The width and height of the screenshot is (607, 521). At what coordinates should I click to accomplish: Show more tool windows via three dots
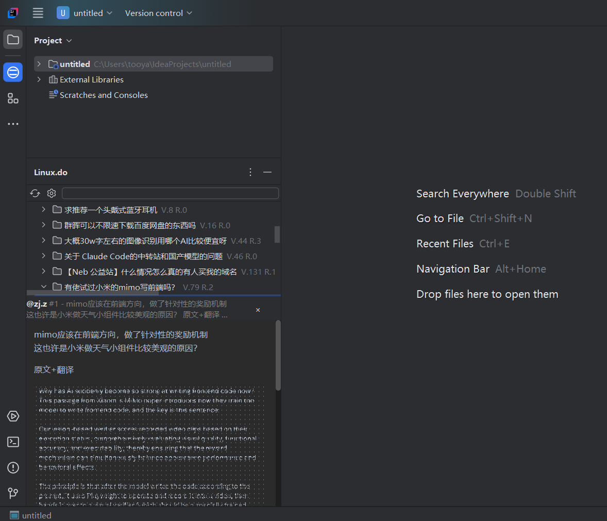pyautogui.click(x=13, y=124)
